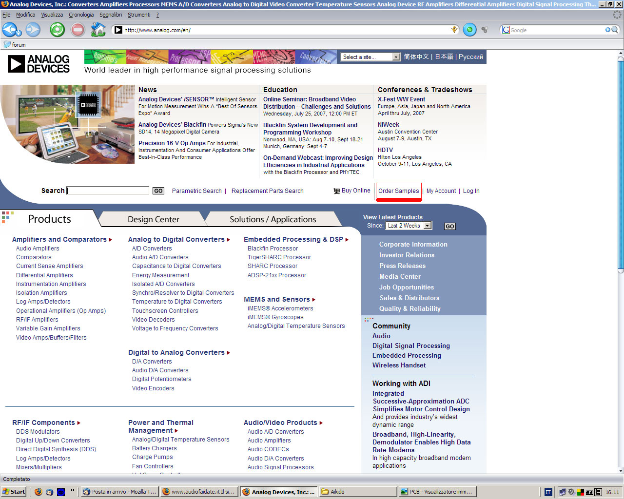Open the Select a site dropdown
This screenshot has height=499, width=624.
[x=370, y=57]
